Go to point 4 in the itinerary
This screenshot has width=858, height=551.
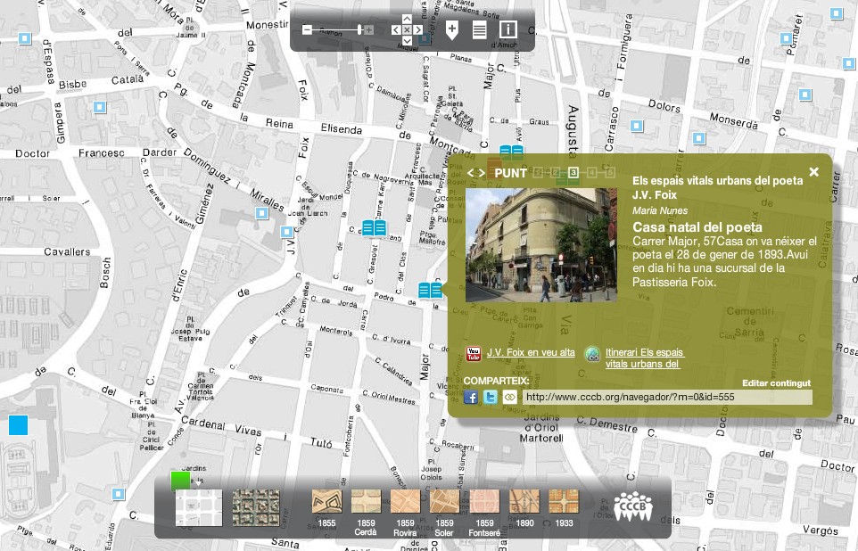tap(591, 173)
